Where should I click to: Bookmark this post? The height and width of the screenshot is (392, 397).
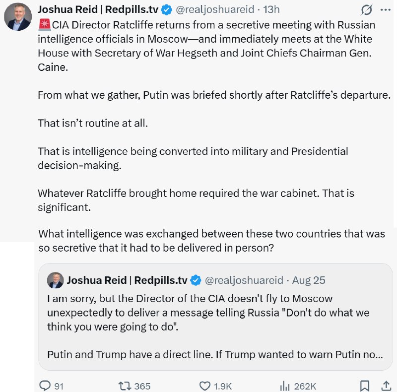(x=365, y=386)
